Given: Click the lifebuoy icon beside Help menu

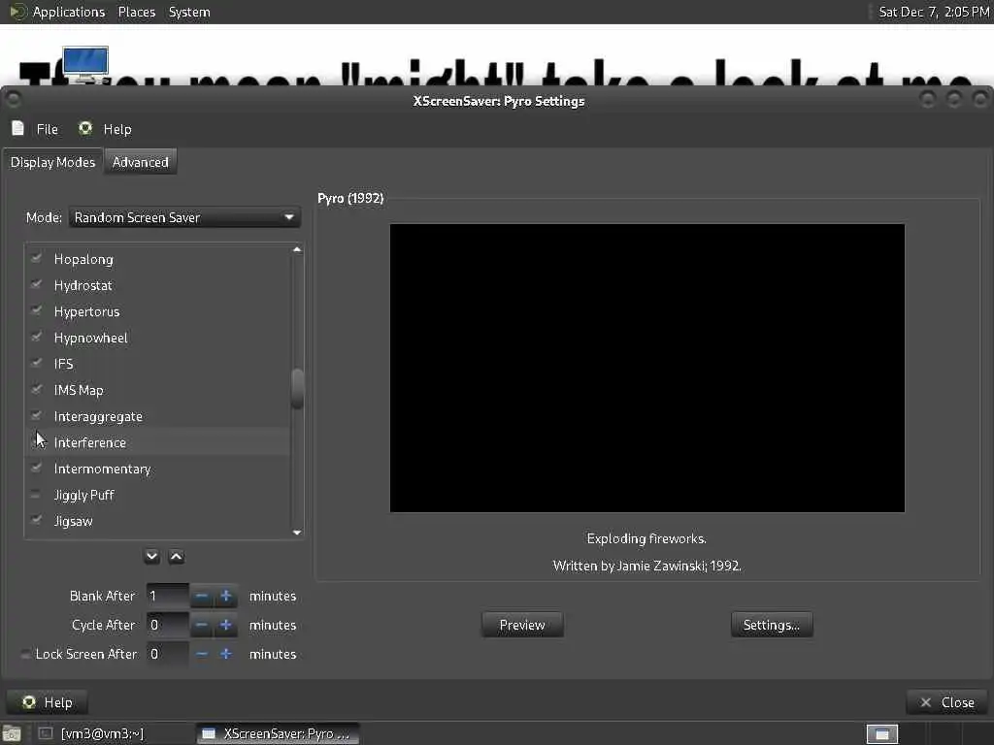Looking at the screenshot, I should [x=85, y=129].
